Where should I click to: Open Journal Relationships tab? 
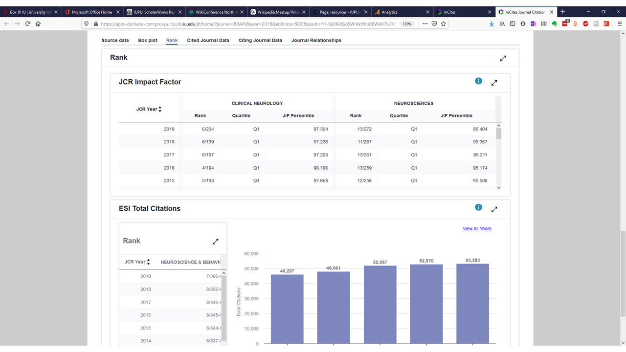[x=316, y=41]
